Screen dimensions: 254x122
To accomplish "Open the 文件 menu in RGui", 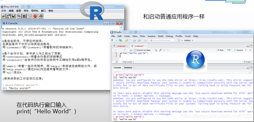I will point(4,11).
